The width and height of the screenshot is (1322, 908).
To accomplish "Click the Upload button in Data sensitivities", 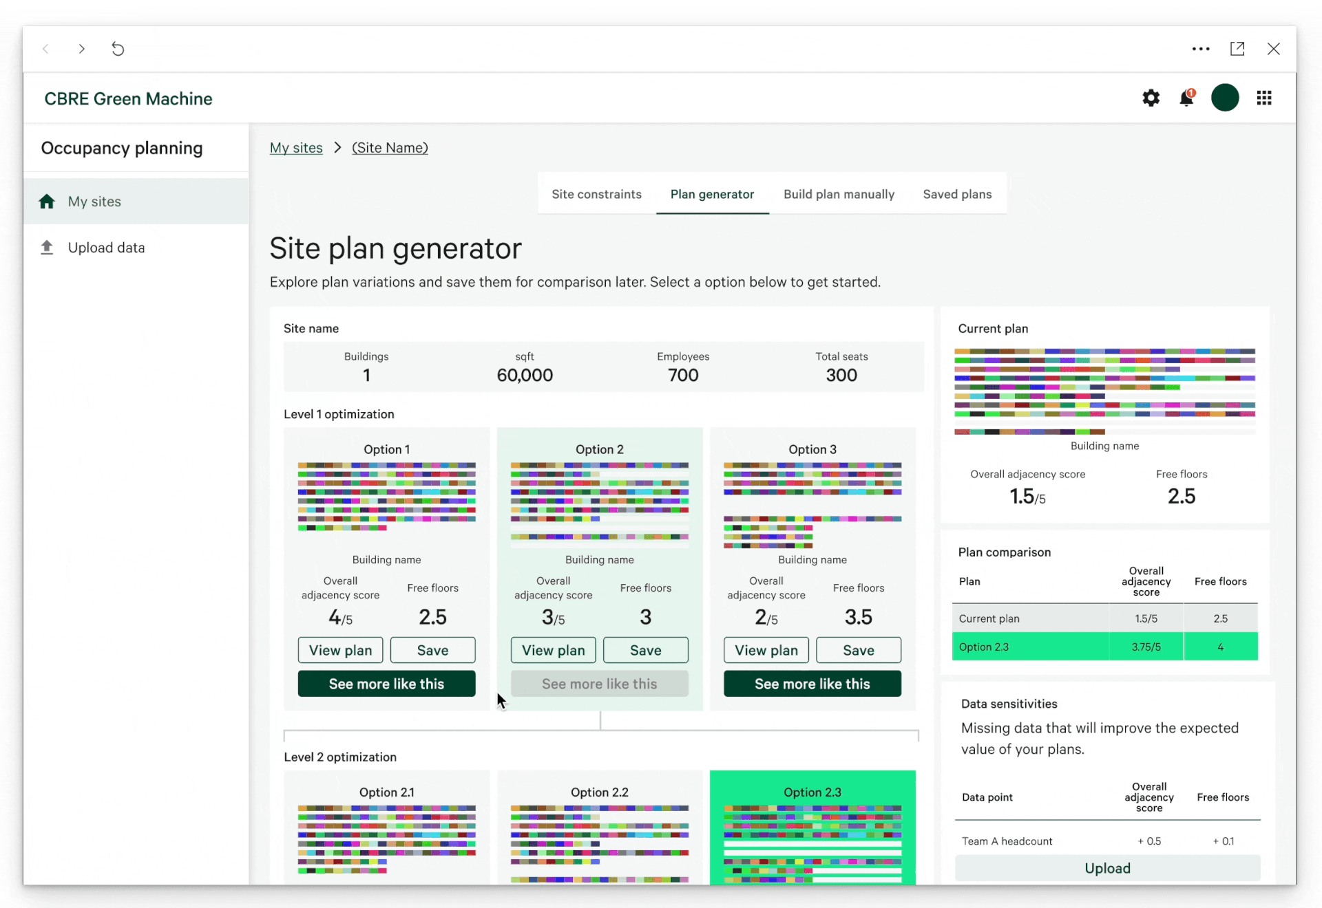I will click(x=1107, y=868).
